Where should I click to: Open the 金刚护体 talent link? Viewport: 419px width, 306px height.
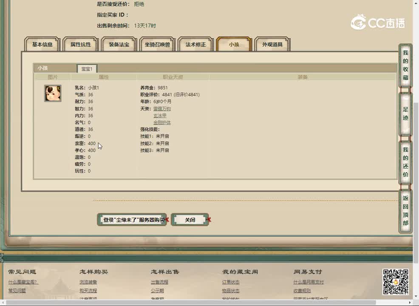[162, 122]
